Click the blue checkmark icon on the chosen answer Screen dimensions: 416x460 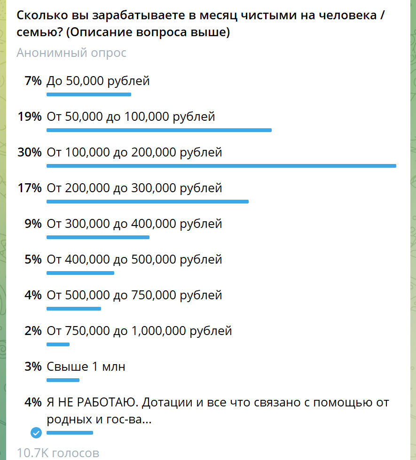pyautogui.click(x=36, y=433)
